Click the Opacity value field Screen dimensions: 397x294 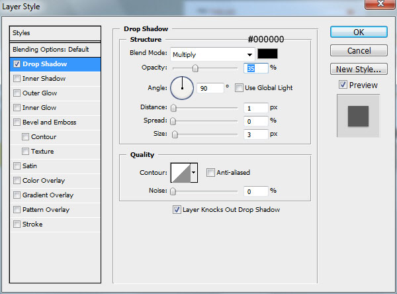pyautogui.click(x=255, y=68)
